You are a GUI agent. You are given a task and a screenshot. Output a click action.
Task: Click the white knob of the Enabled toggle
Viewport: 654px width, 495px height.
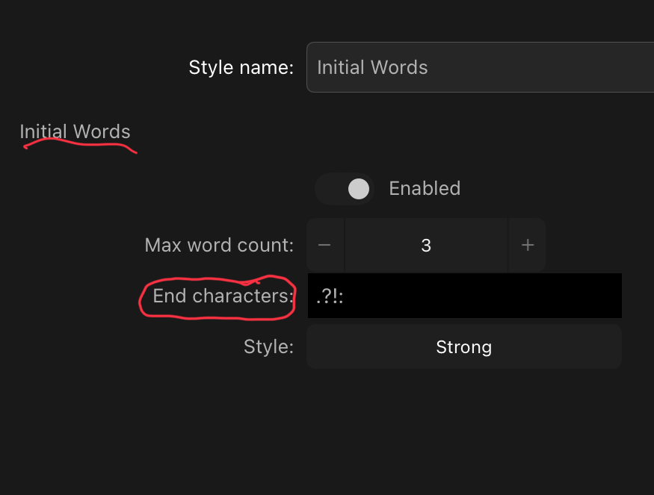point(359,189)
